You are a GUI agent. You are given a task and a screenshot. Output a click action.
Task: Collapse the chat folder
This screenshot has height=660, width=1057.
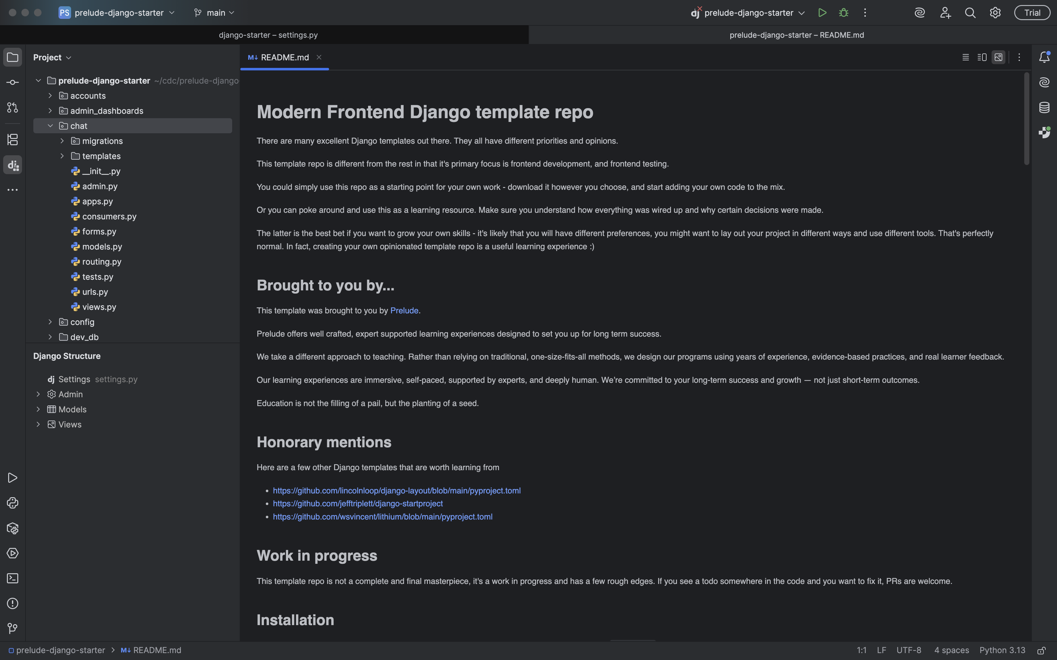pos(50,126)
